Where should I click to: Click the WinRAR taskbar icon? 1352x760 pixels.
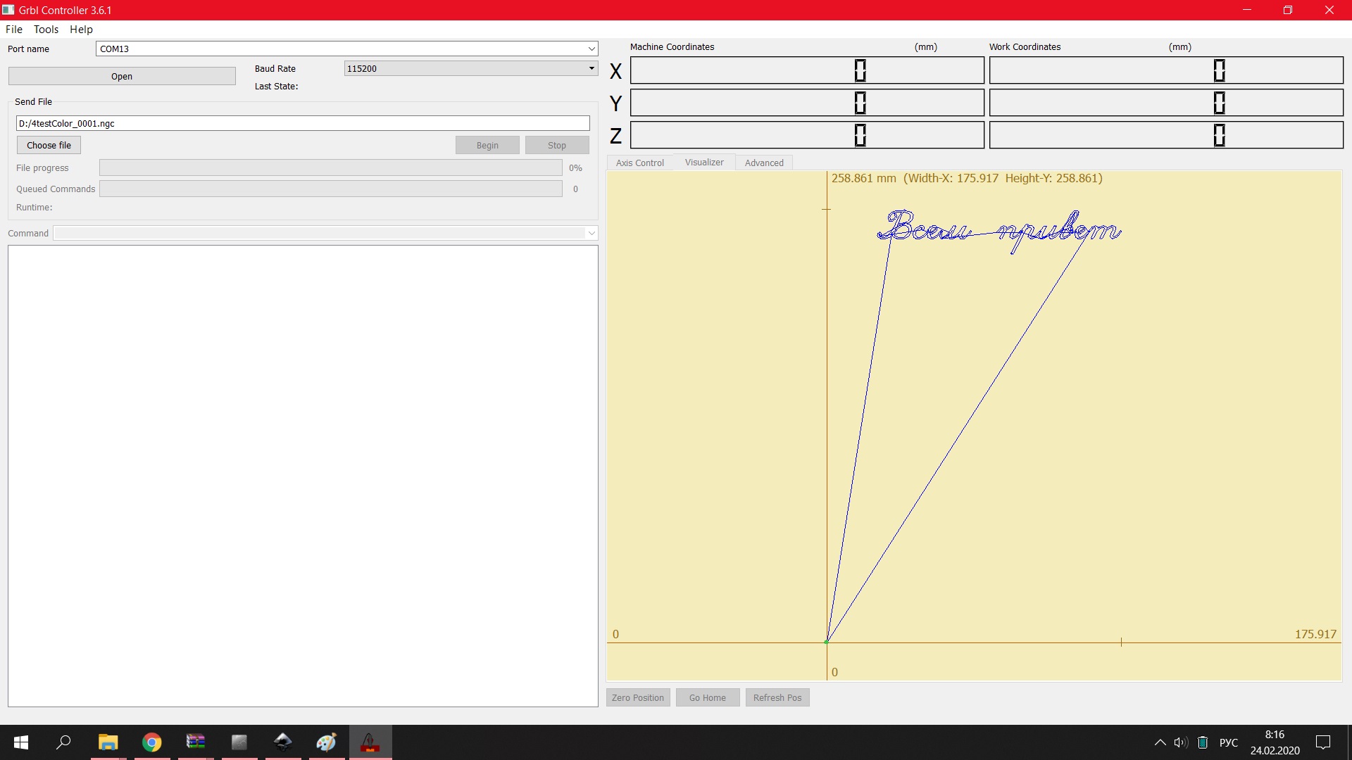pos(196,742)
